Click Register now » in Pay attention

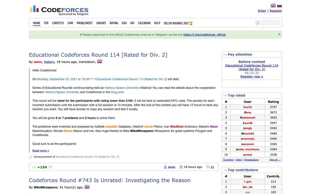point(252,77)
